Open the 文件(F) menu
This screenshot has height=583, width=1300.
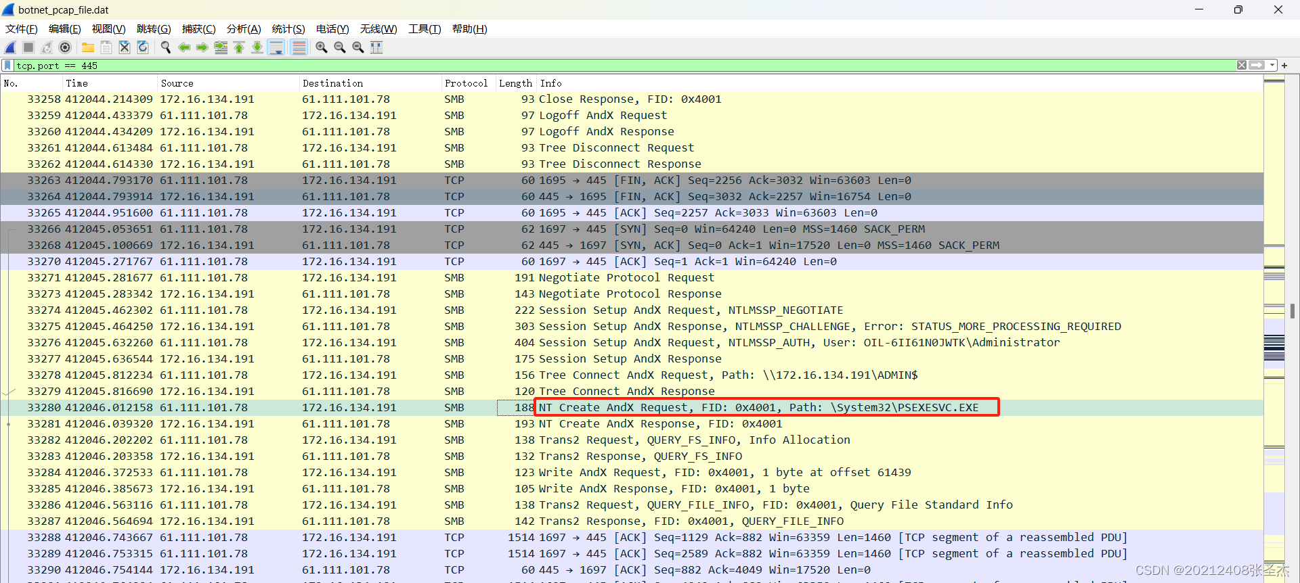tap(22, 29)
